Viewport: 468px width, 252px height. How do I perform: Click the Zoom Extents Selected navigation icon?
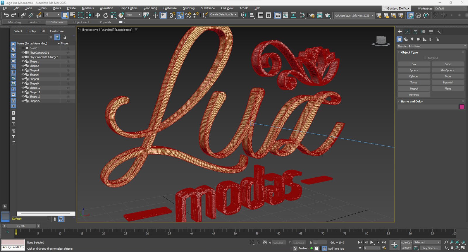(x=457, y=242)
